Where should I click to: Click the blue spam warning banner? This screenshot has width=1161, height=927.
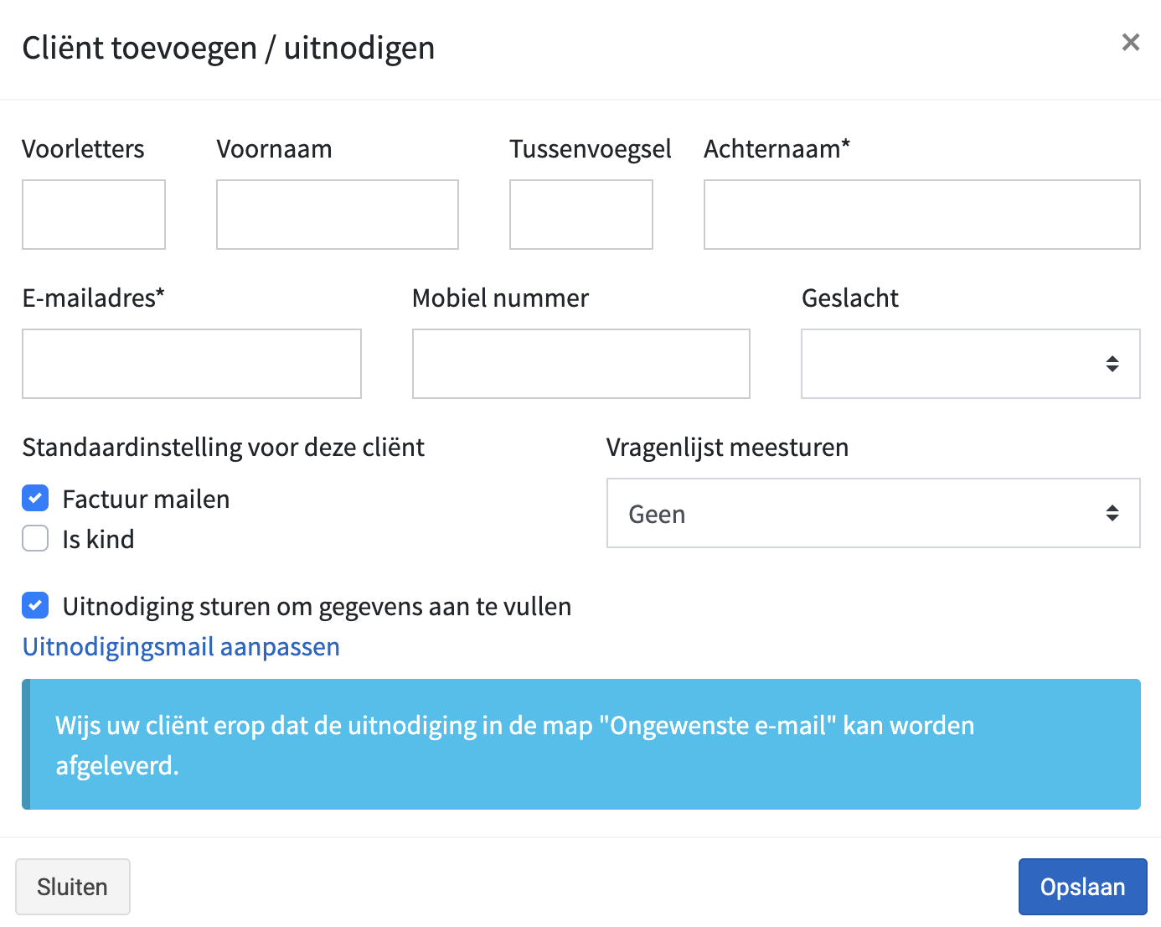click(580, 744)
